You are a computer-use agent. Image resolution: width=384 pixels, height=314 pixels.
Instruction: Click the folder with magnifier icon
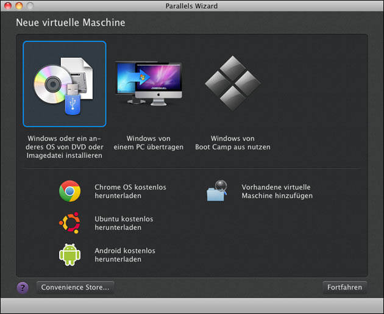pos(217,191)
